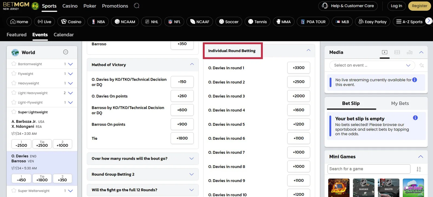
Task: Open the 'Select an event' dropdown
Action: (x=372, y=65)
